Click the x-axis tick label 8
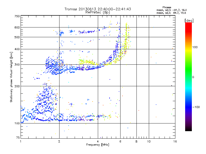Image resolution: width=206 pixels, height=154 pixels. [136, 141]
